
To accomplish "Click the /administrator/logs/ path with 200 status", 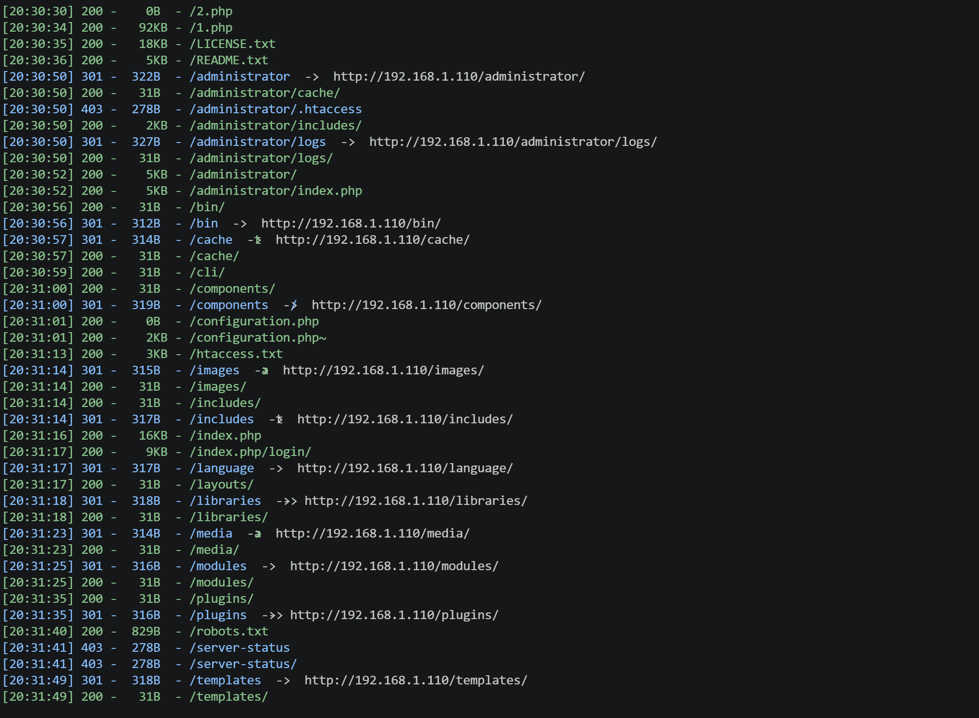I will [x=261, y=158].
